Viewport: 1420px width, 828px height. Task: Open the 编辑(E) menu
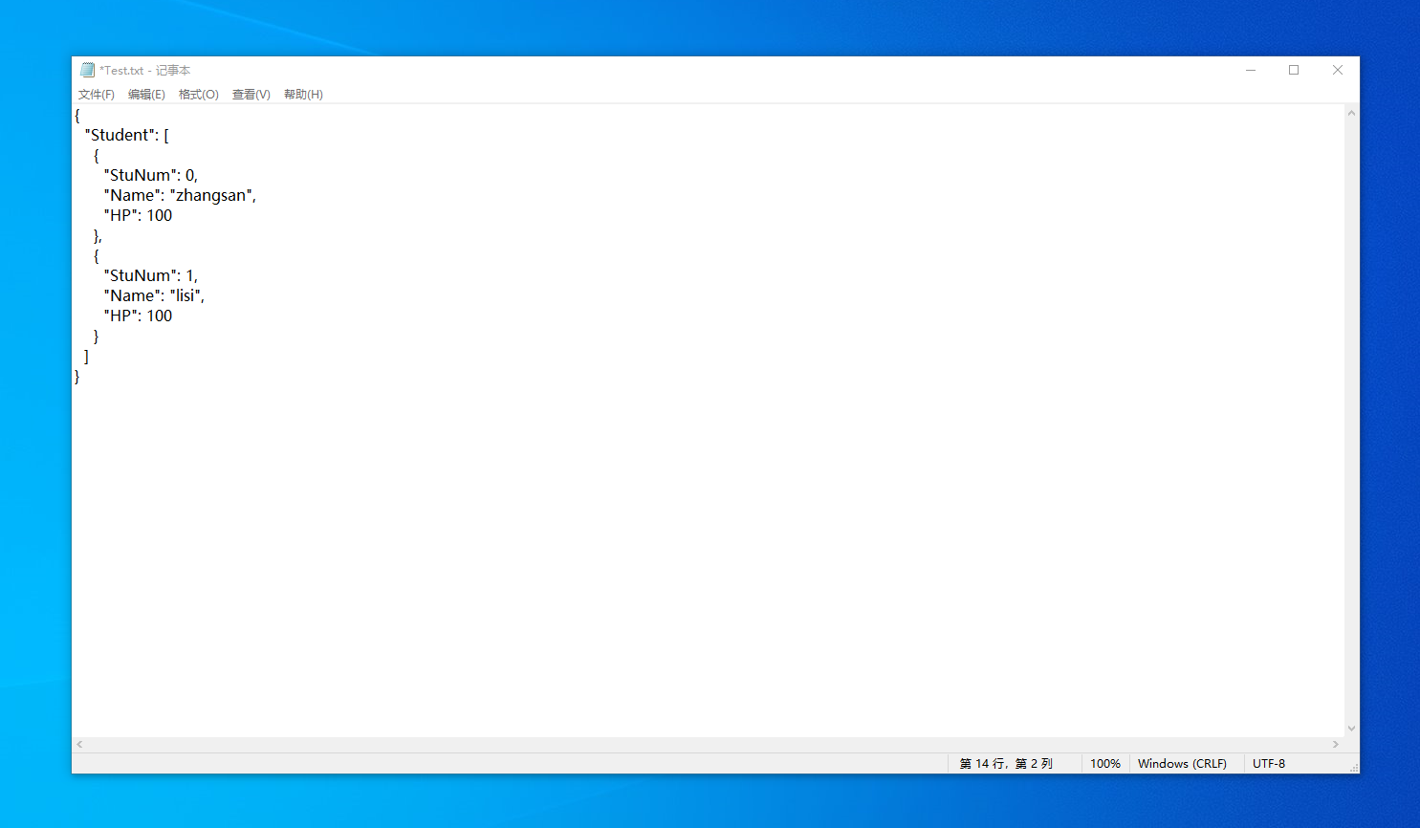[x=146, y=95]
